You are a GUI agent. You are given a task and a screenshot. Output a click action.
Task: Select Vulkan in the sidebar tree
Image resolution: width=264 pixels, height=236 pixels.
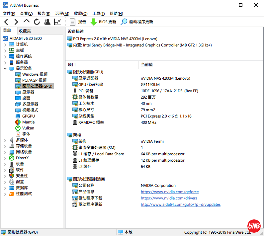point(28,128)
